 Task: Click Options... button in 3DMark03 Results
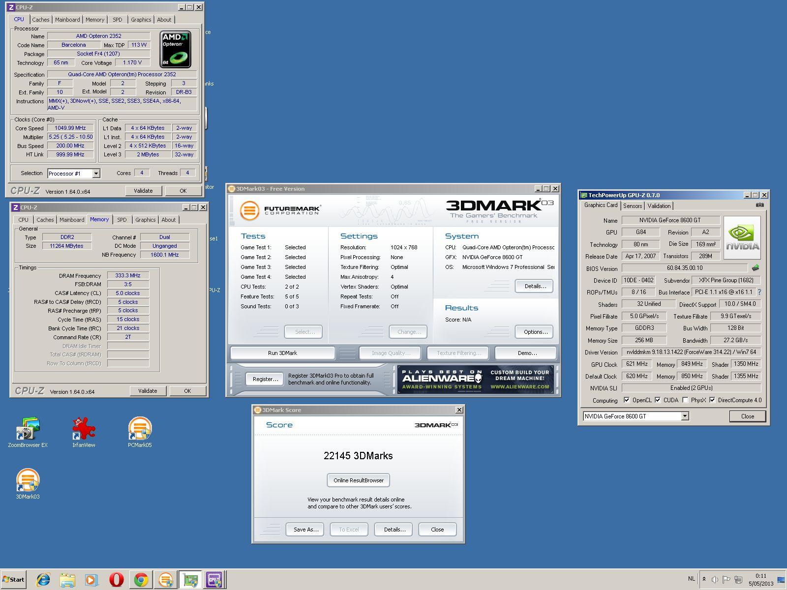tap(535, 332)
